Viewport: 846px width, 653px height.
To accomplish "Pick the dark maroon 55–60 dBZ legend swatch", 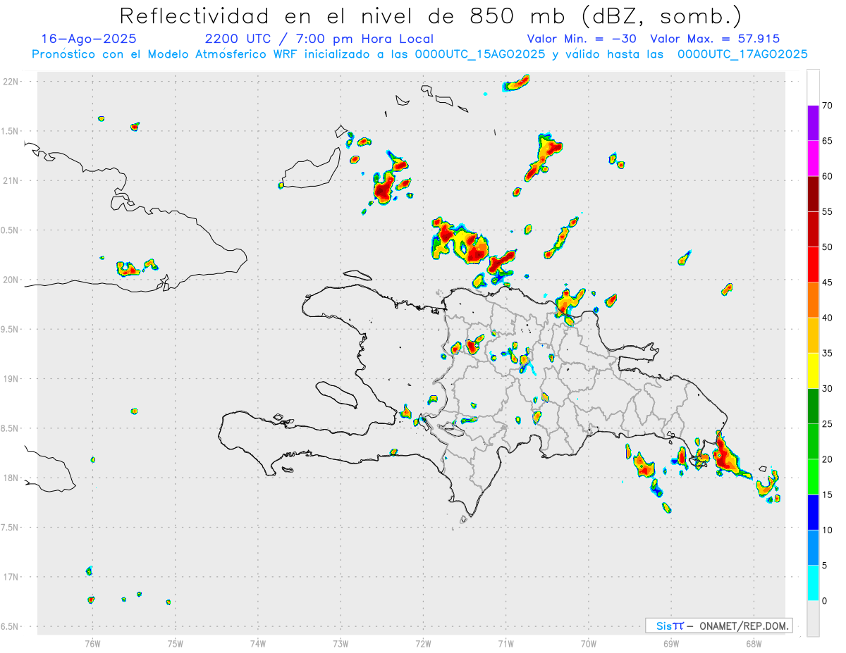I will click(813, 194).
